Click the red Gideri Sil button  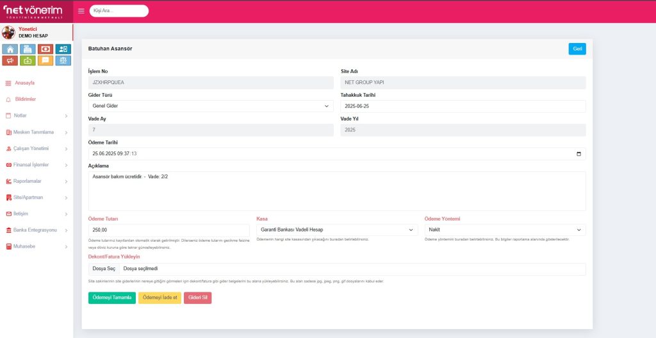tap(197, 298)
